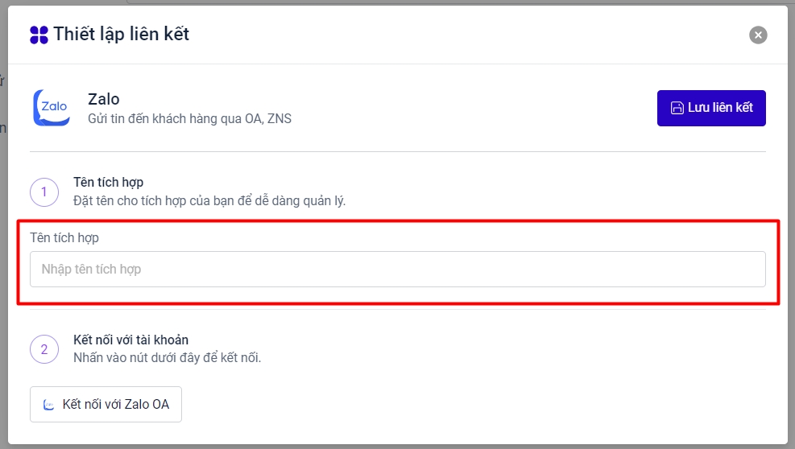This screenshot has height=449, width=795.
Task: Click the divider line below Zalo header
Action: 397,151
